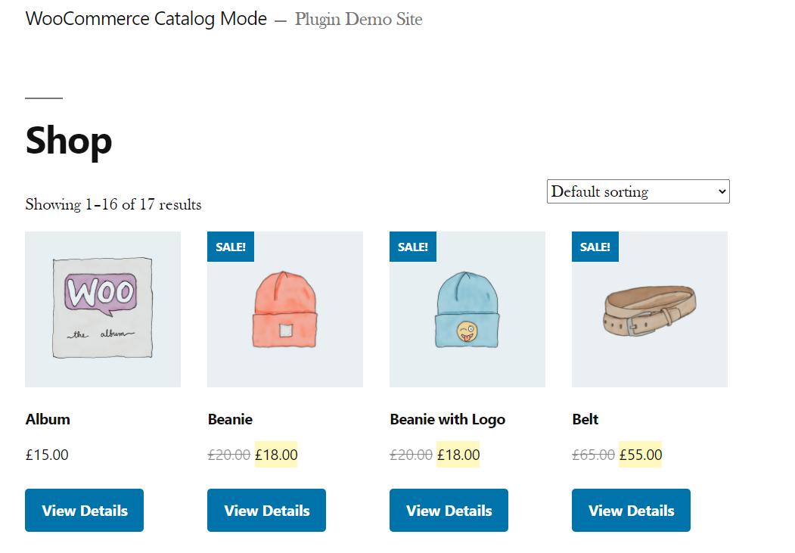Select the Beanie product title
The height and width of the screenshot is (553, 795).
[x=229, y=419]
